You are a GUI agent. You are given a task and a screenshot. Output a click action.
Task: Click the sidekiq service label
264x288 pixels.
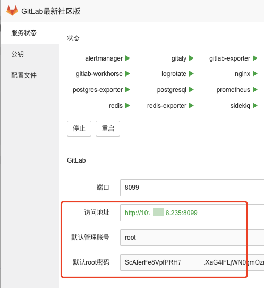coord(240,106)
